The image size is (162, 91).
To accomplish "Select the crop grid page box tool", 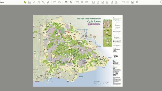I will 77,2.
